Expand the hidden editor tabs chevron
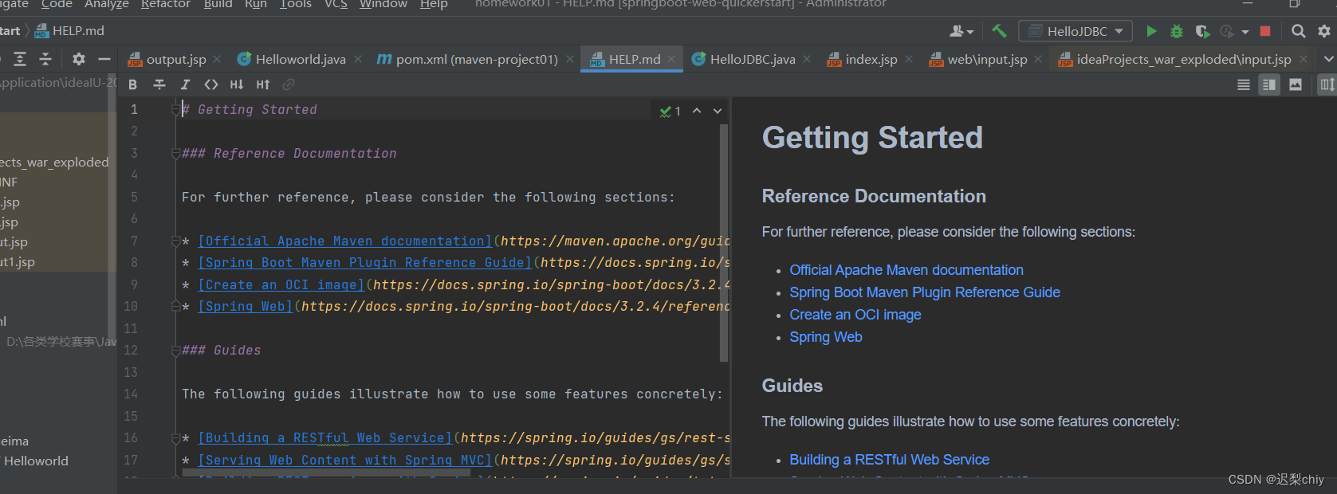This screenshot has width=1337, height=494. [x=1328, y=59]
